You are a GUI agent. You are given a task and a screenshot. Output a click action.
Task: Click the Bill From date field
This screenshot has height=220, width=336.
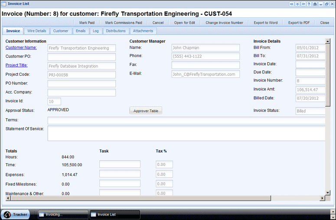click(x=310, y=48)
